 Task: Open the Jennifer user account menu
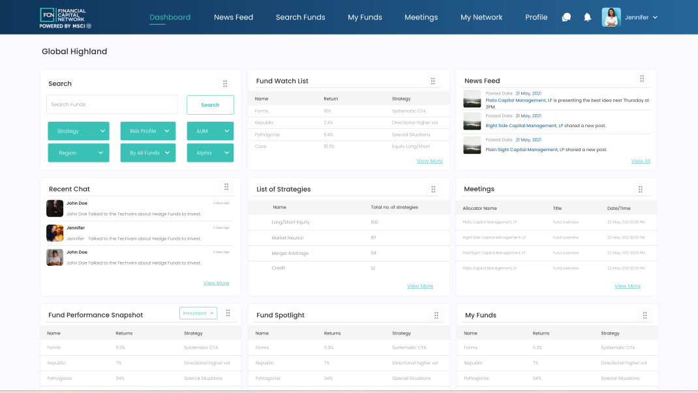[x=630, y=18]
